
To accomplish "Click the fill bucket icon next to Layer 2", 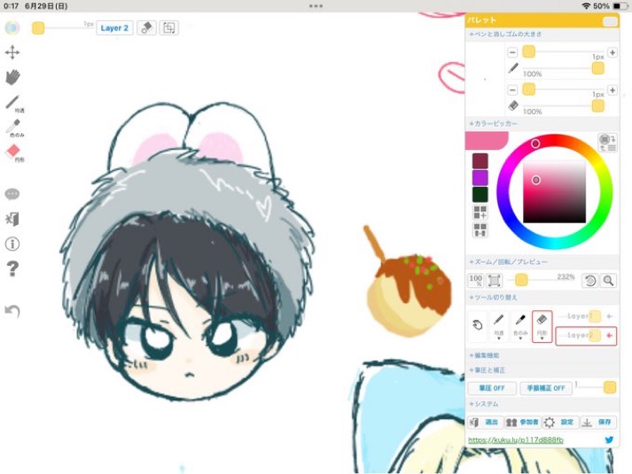I will click(147, 27).
